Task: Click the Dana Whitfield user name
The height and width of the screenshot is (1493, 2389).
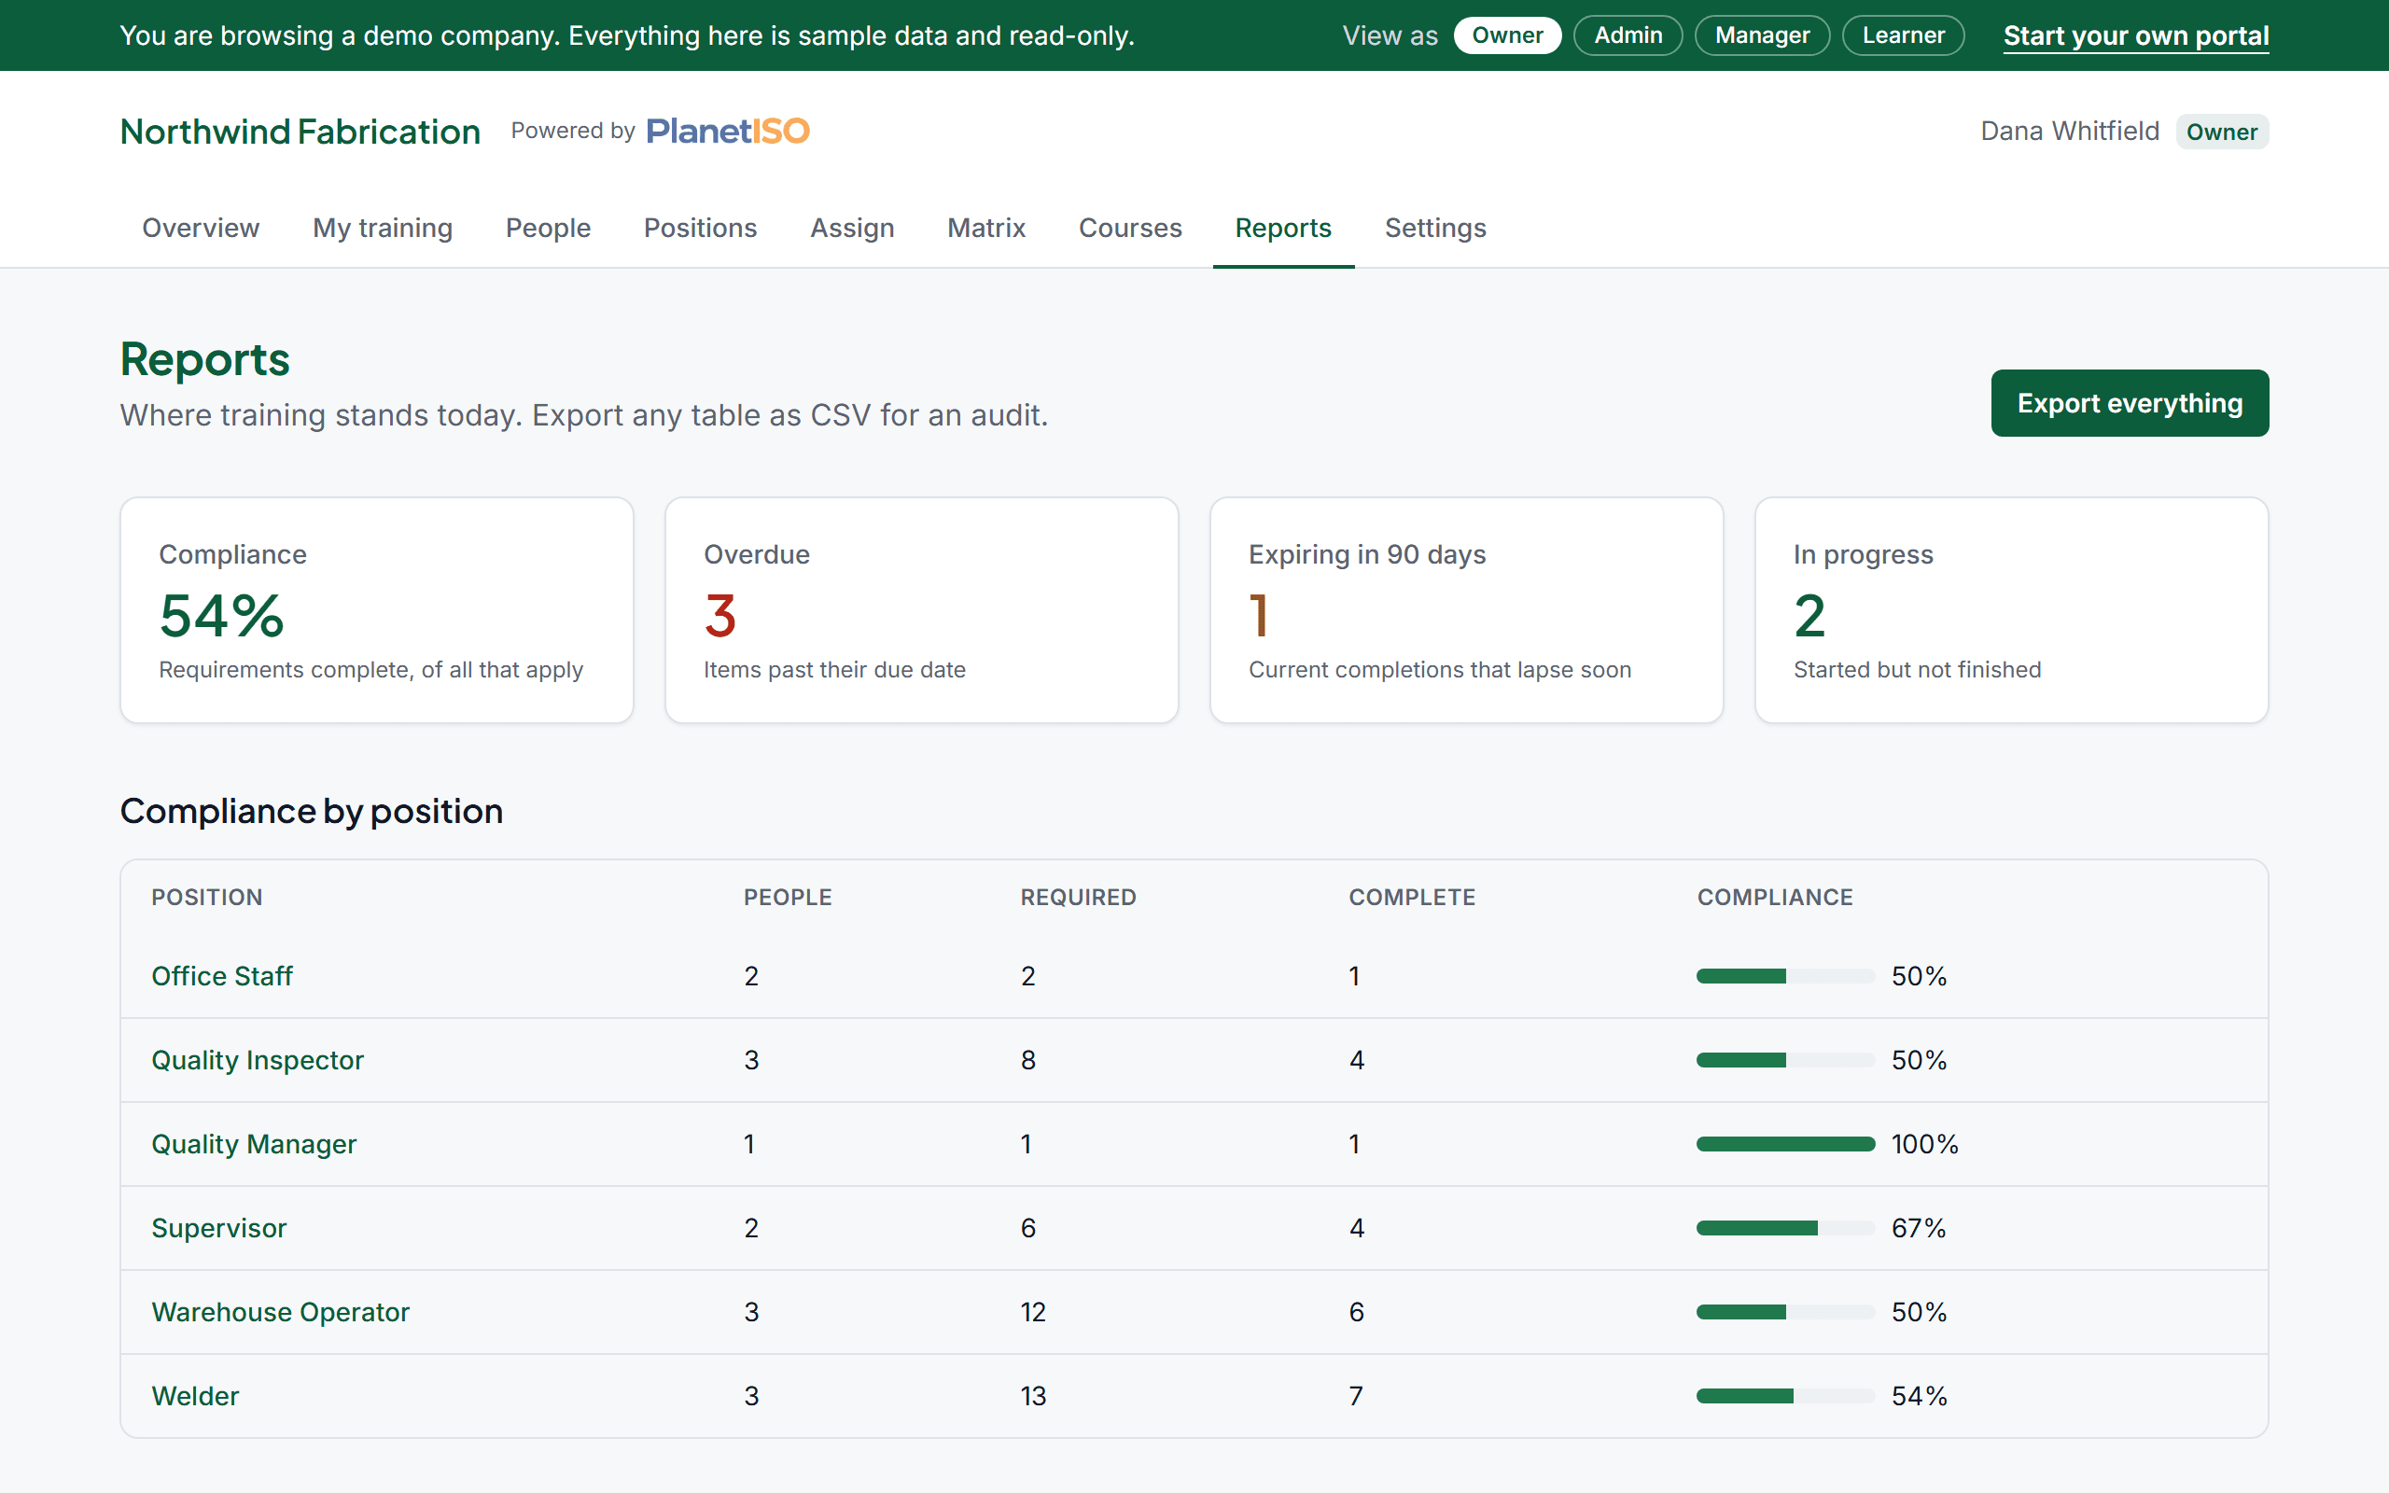Action: coord(2069,132)
